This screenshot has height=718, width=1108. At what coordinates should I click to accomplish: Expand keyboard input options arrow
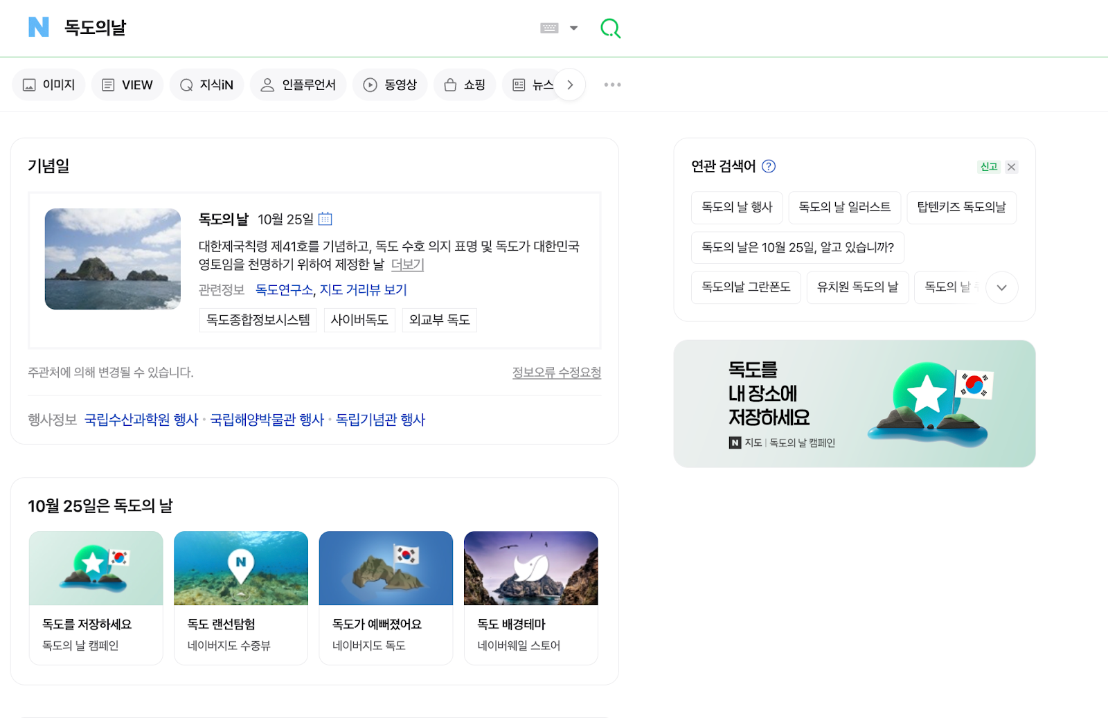click(x=573, y=28)
